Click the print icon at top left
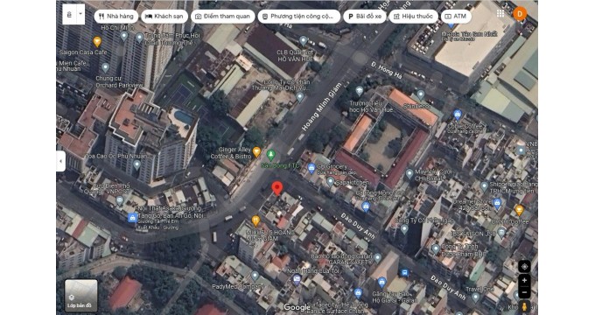This screenshot has width=595, height=315. 69,14
